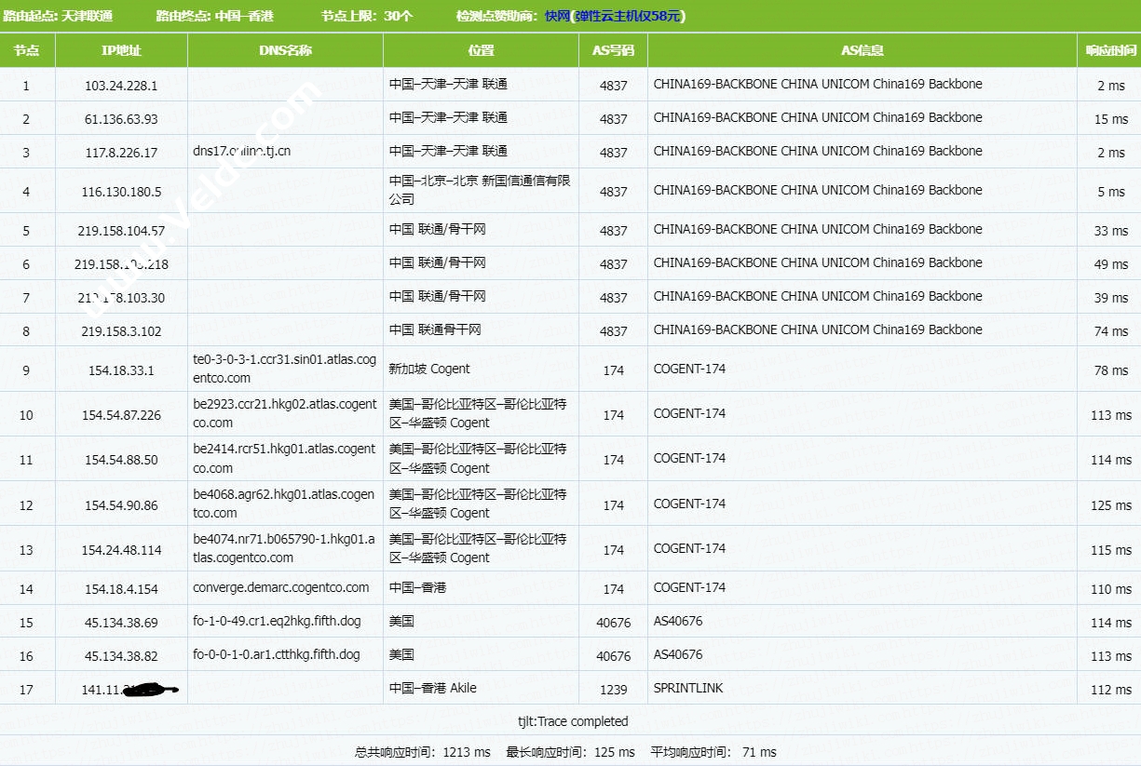Click the 位置 column header
This screenshot has width=1141, height=766.
(481, 50)
